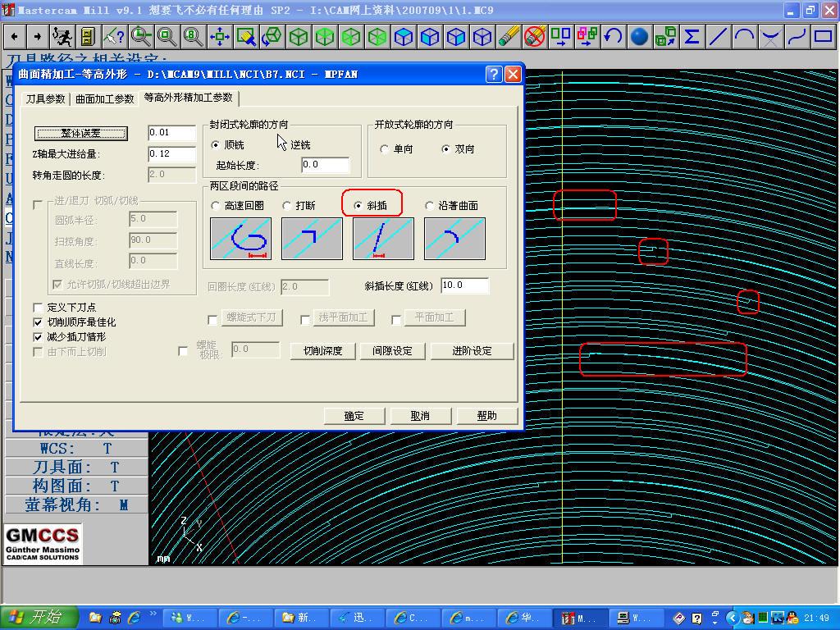The width and height of the screenshot is (840, 630).
Task: Click 构图面: T in the left menu
Action: pos(76,486)
